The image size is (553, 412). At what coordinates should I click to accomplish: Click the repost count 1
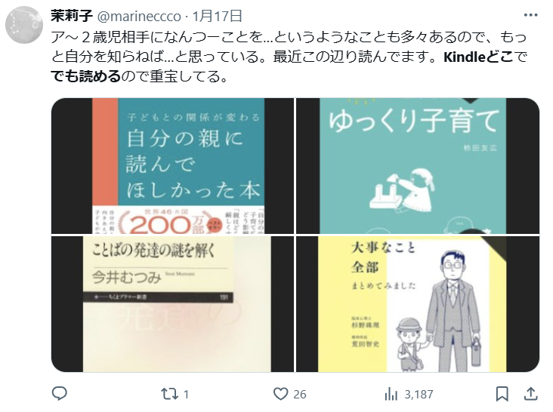[186, 395]
